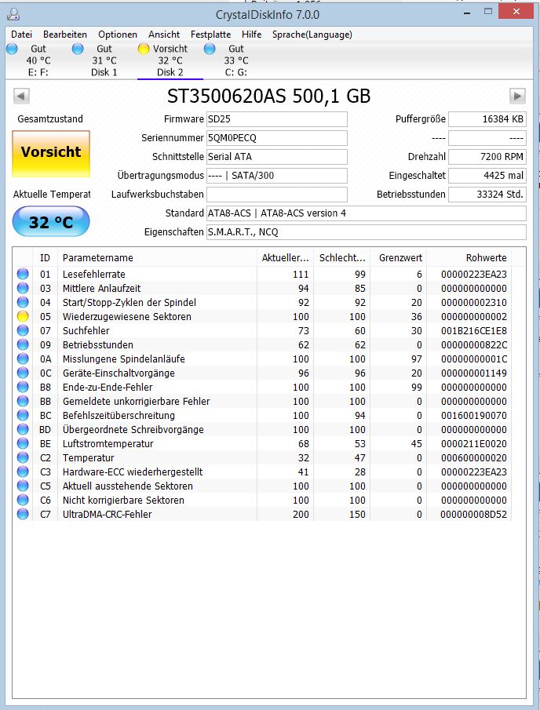This screenshot has width=540, height=710.
Task: Click status icon of Start/Stopp-Zyklen row
Action: coord(23,302)
